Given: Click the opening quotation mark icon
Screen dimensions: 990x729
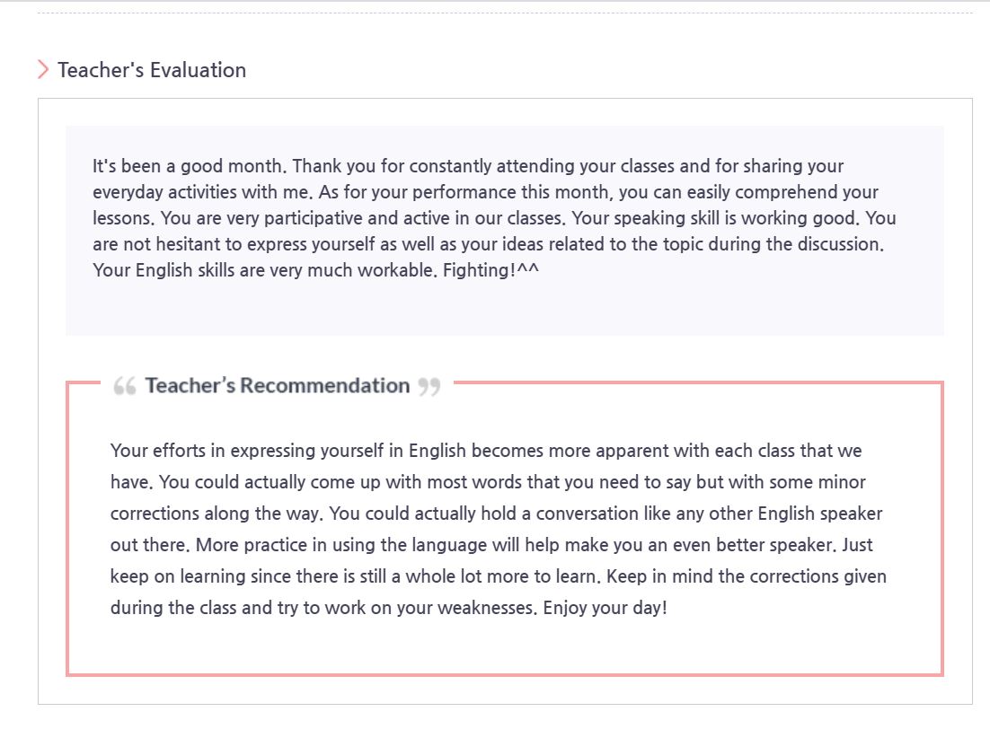Looking at the screenshot, I should 124,386.
